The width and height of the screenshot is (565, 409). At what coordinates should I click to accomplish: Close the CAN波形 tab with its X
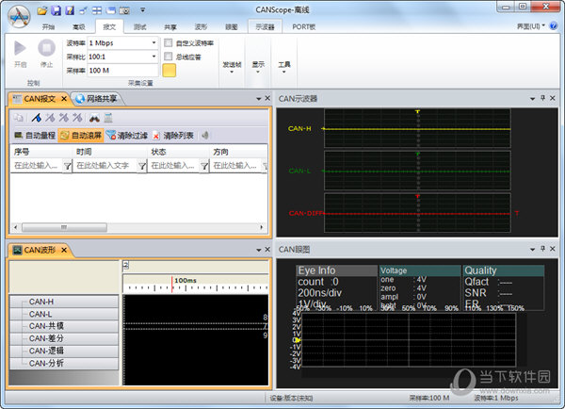coord(64,250)
